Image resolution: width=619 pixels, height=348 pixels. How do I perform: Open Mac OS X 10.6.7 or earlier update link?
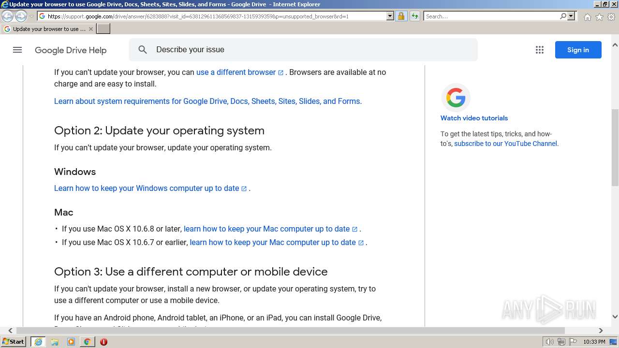[x=273, y=242]
